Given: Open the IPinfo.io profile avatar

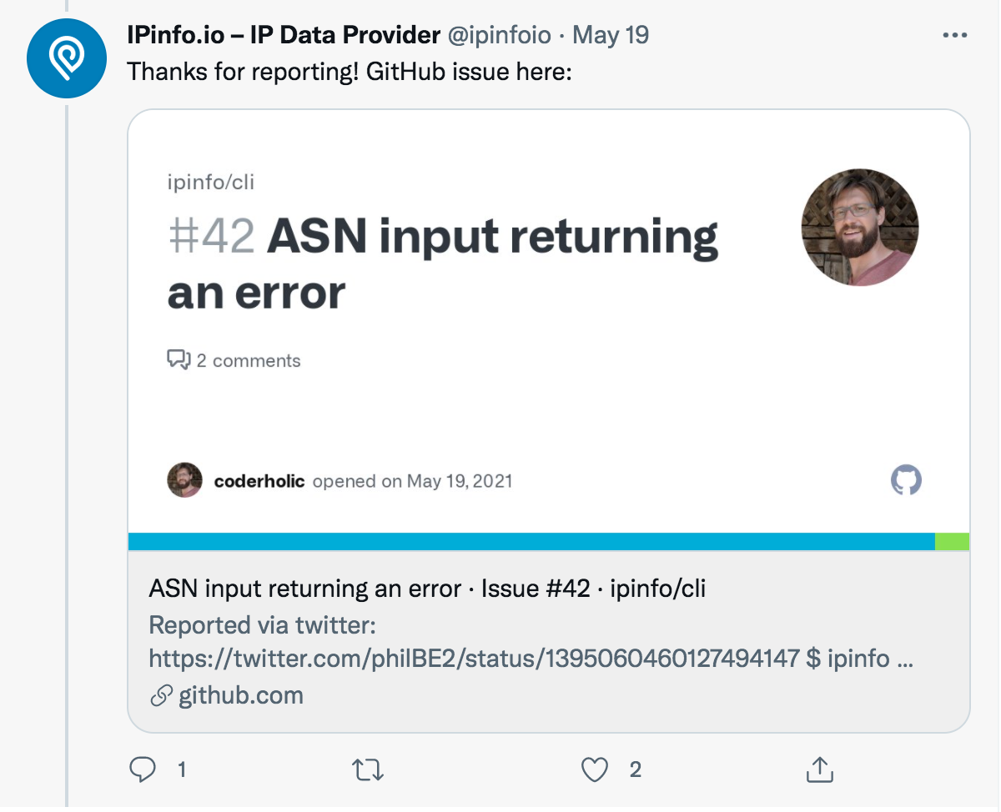Looking at the screenshot, I should [x=67, y=58].
